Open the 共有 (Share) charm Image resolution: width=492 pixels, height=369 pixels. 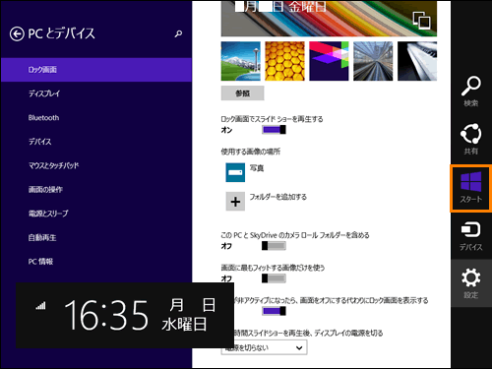click(471, 139)
